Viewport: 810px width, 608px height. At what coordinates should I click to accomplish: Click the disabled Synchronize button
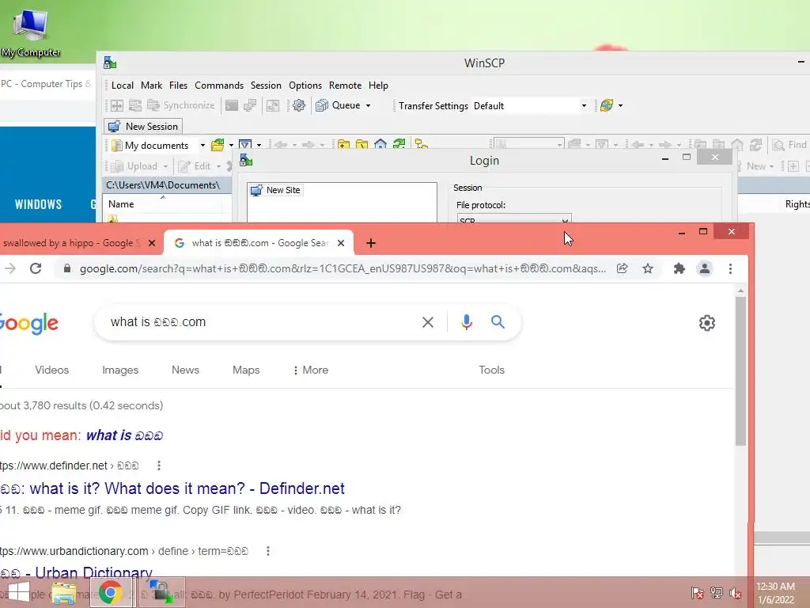pyautogui.click(x=181, y=105)
